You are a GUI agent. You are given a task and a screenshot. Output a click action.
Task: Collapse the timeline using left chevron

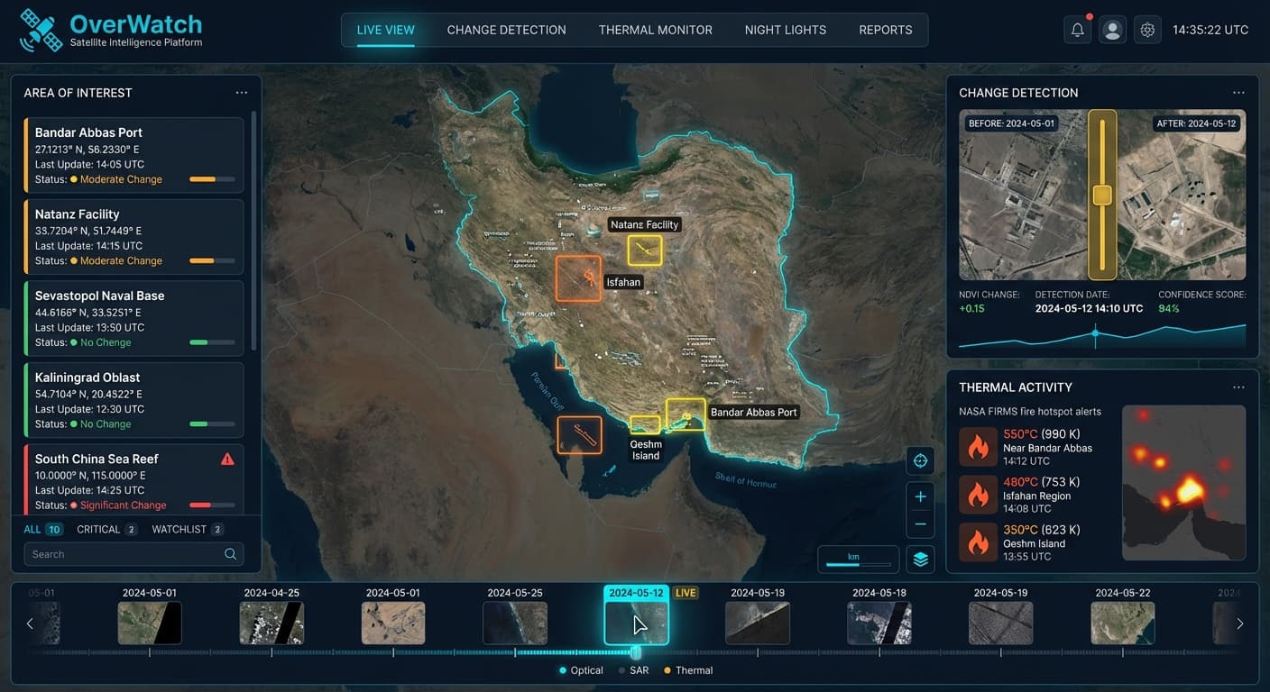pyautogui.click(x=31, y=623)
